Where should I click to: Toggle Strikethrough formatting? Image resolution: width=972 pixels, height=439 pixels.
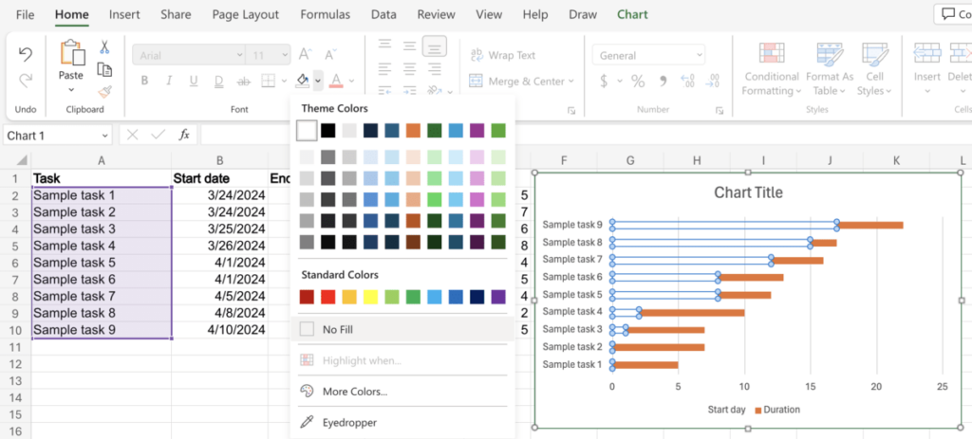click(x=244, y=81)
